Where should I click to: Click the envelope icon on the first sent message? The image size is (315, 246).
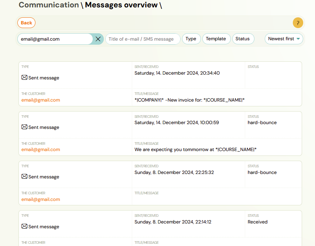click(x=24, y=78)
